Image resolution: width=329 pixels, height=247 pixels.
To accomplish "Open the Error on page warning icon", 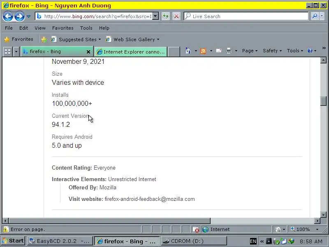I will point(5,229).
